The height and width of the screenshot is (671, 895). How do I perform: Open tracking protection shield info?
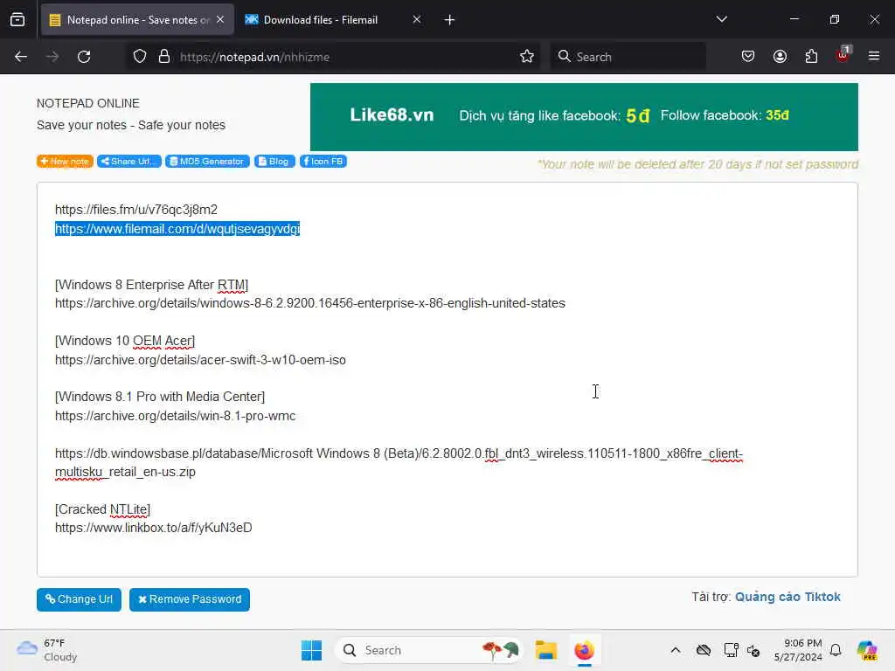click(140, 57)
